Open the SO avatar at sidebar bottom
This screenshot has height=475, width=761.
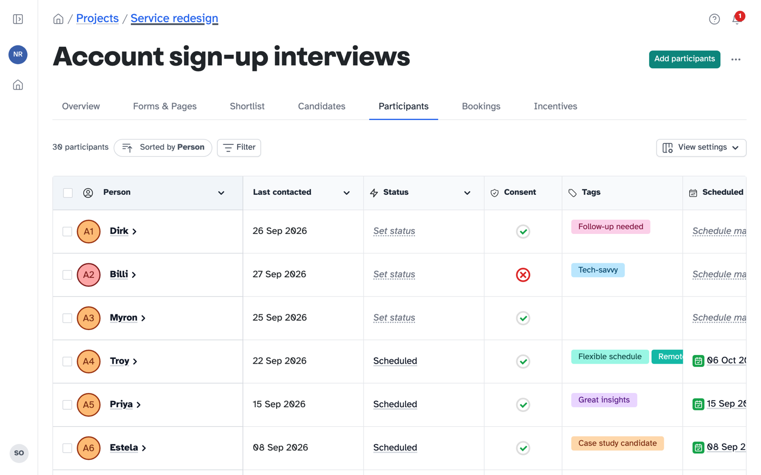point(19,453)
